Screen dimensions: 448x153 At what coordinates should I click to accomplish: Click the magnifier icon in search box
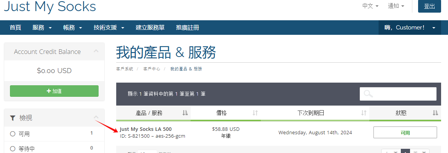pos(368,94)
